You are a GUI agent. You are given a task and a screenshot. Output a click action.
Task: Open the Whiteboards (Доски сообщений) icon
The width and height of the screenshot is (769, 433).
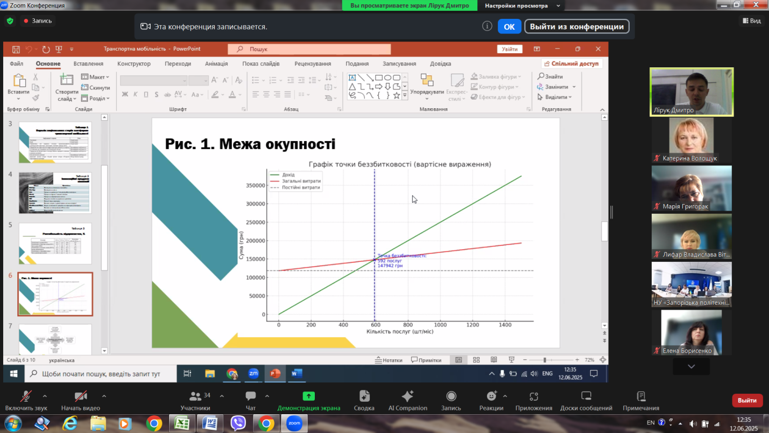tap(586, 396)
